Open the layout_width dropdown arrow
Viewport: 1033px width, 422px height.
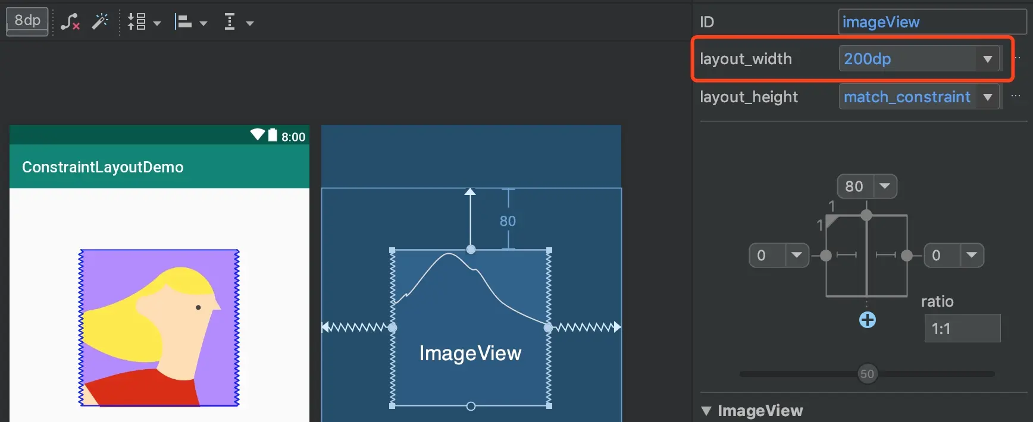988,59
